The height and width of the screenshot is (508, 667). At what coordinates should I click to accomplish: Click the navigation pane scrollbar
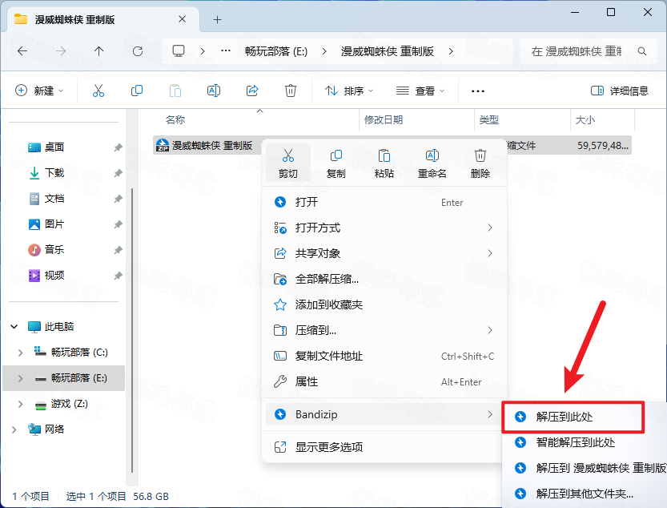pyautogui.click(x=132, y=330)
